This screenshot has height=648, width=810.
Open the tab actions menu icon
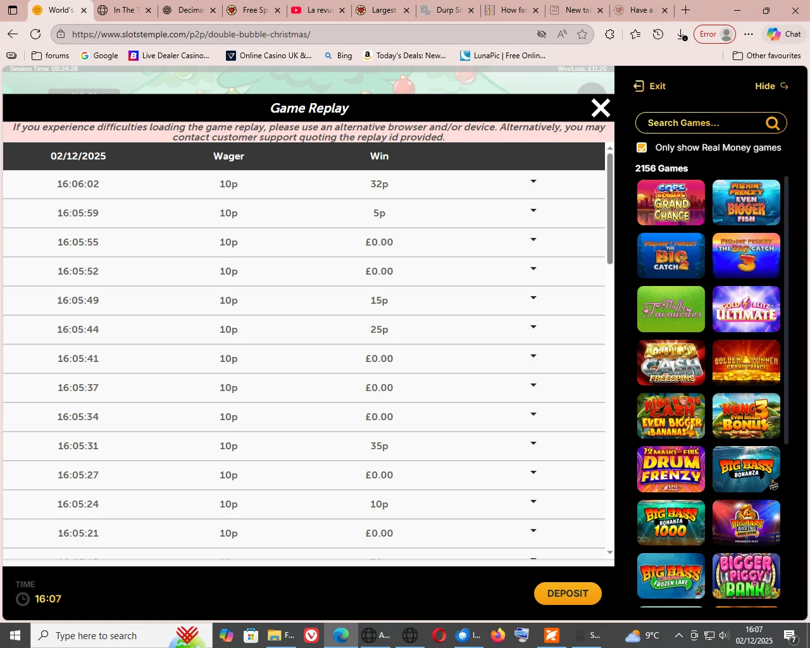(x=13, y=10)
